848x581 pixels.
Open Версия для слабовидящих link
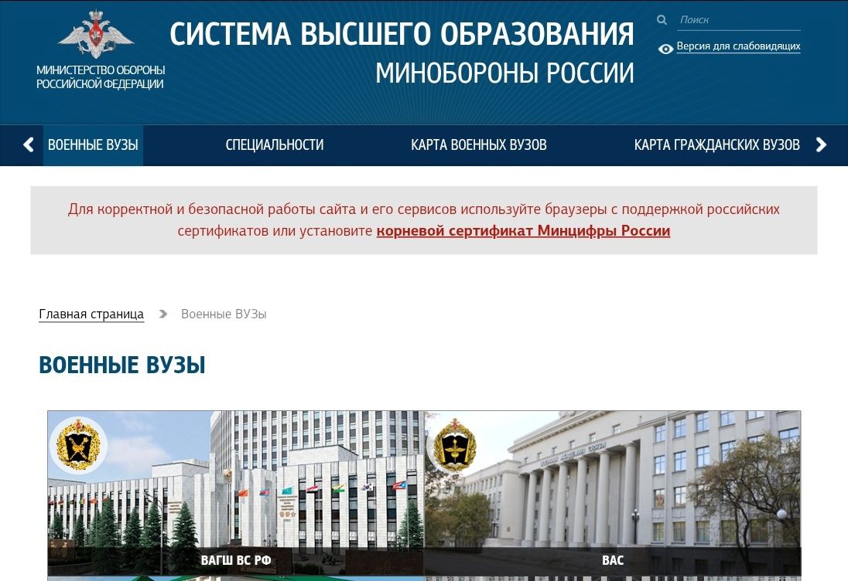738,46
